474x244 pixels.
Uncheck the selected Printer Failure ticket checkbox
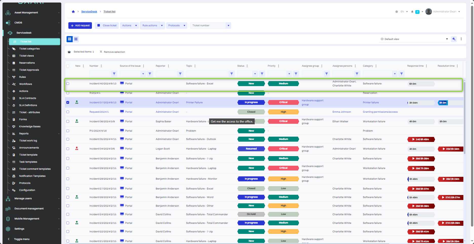(x=68, y=103)
